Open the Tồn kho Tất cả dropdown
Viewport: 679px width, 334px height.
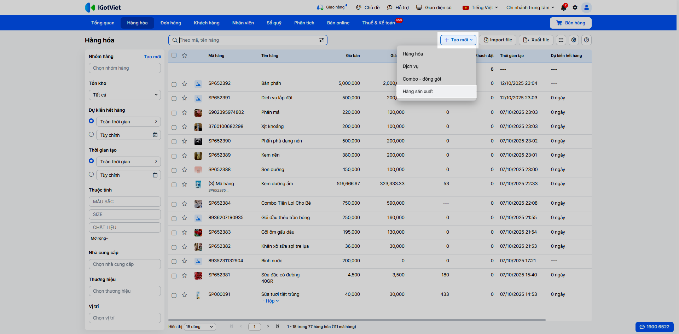(x=125, y=95)
